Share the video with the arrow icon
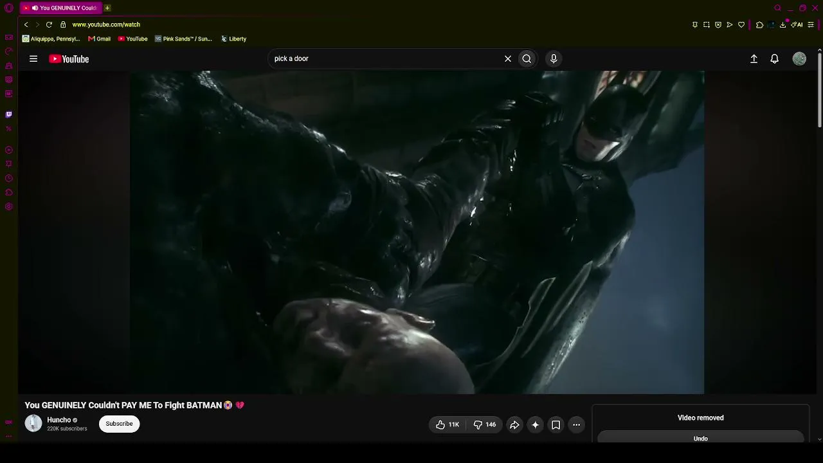823x463 pixels. click(x=514, y=424)
